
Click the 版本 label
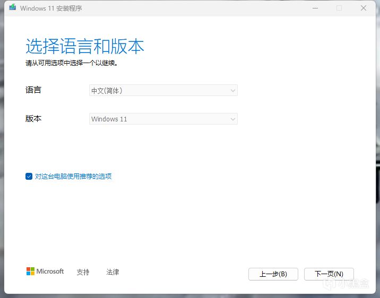tap(33, 118)
